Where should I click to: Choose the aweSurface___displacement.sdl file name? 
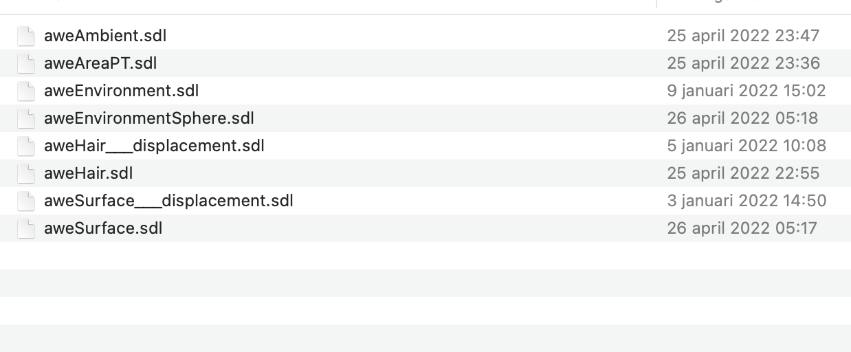click(x=168, y=201)
